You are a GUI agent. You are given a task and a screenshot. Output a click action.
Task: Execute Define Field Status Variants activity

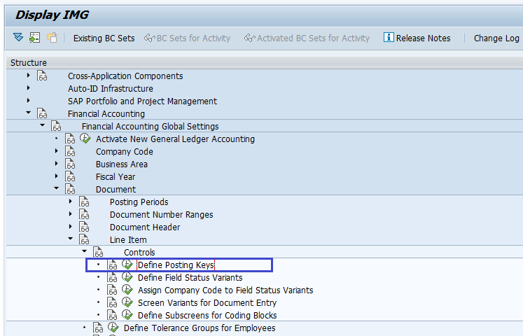click(127, 277)
